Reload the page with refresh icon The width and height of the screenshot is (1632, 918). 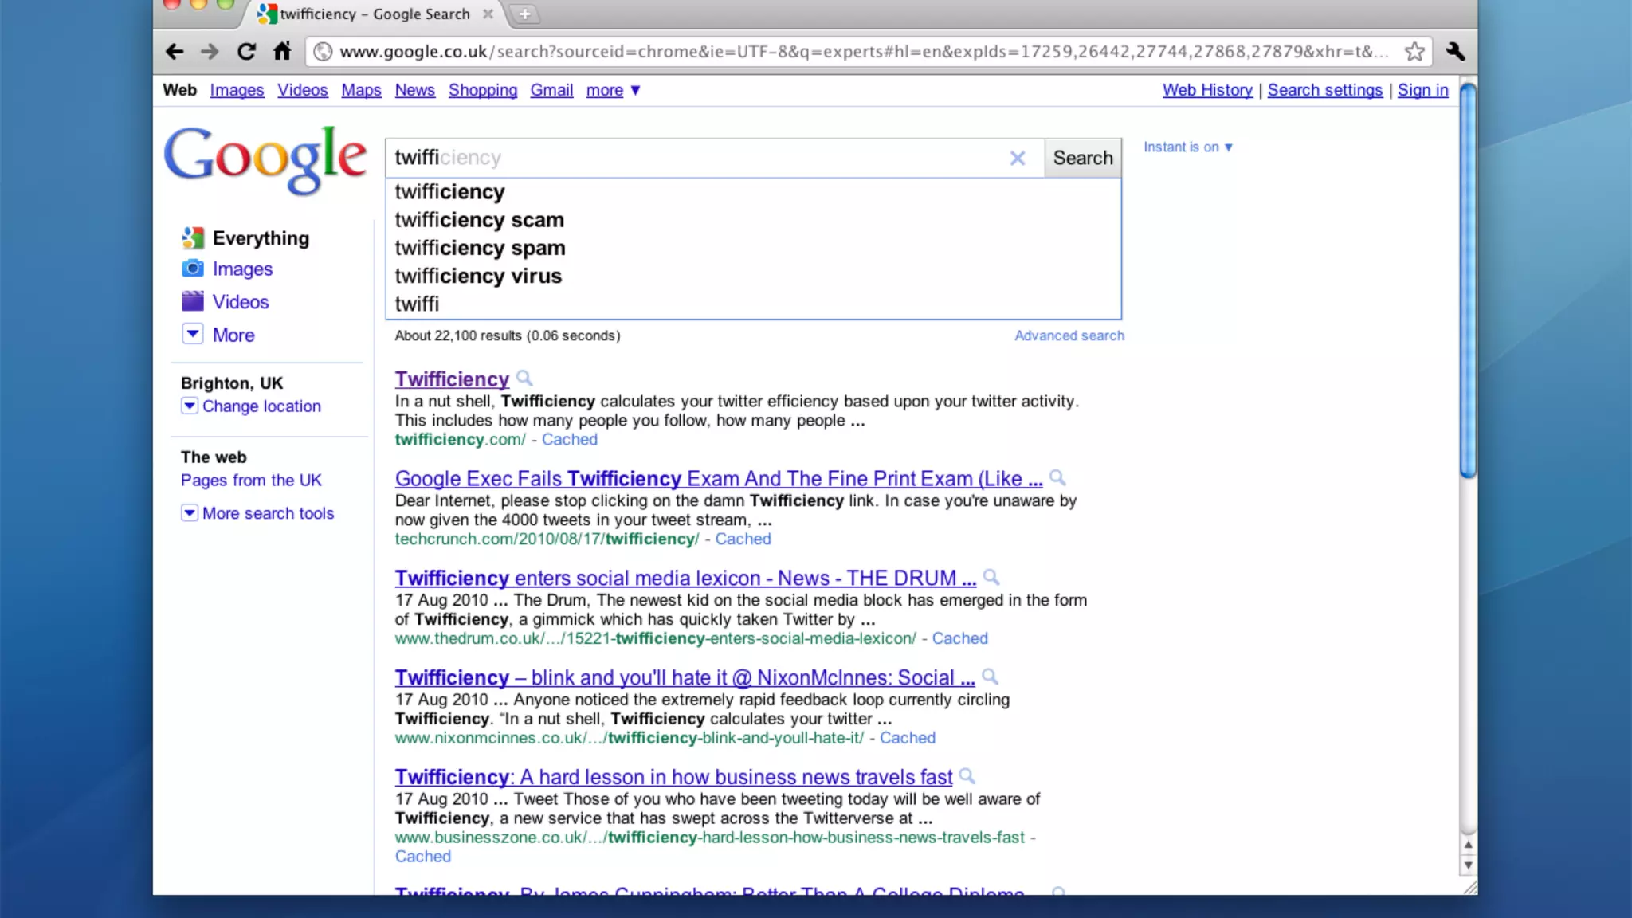(x=246, y=52)
